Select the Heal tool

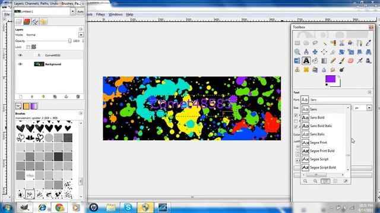click(306, 70)
